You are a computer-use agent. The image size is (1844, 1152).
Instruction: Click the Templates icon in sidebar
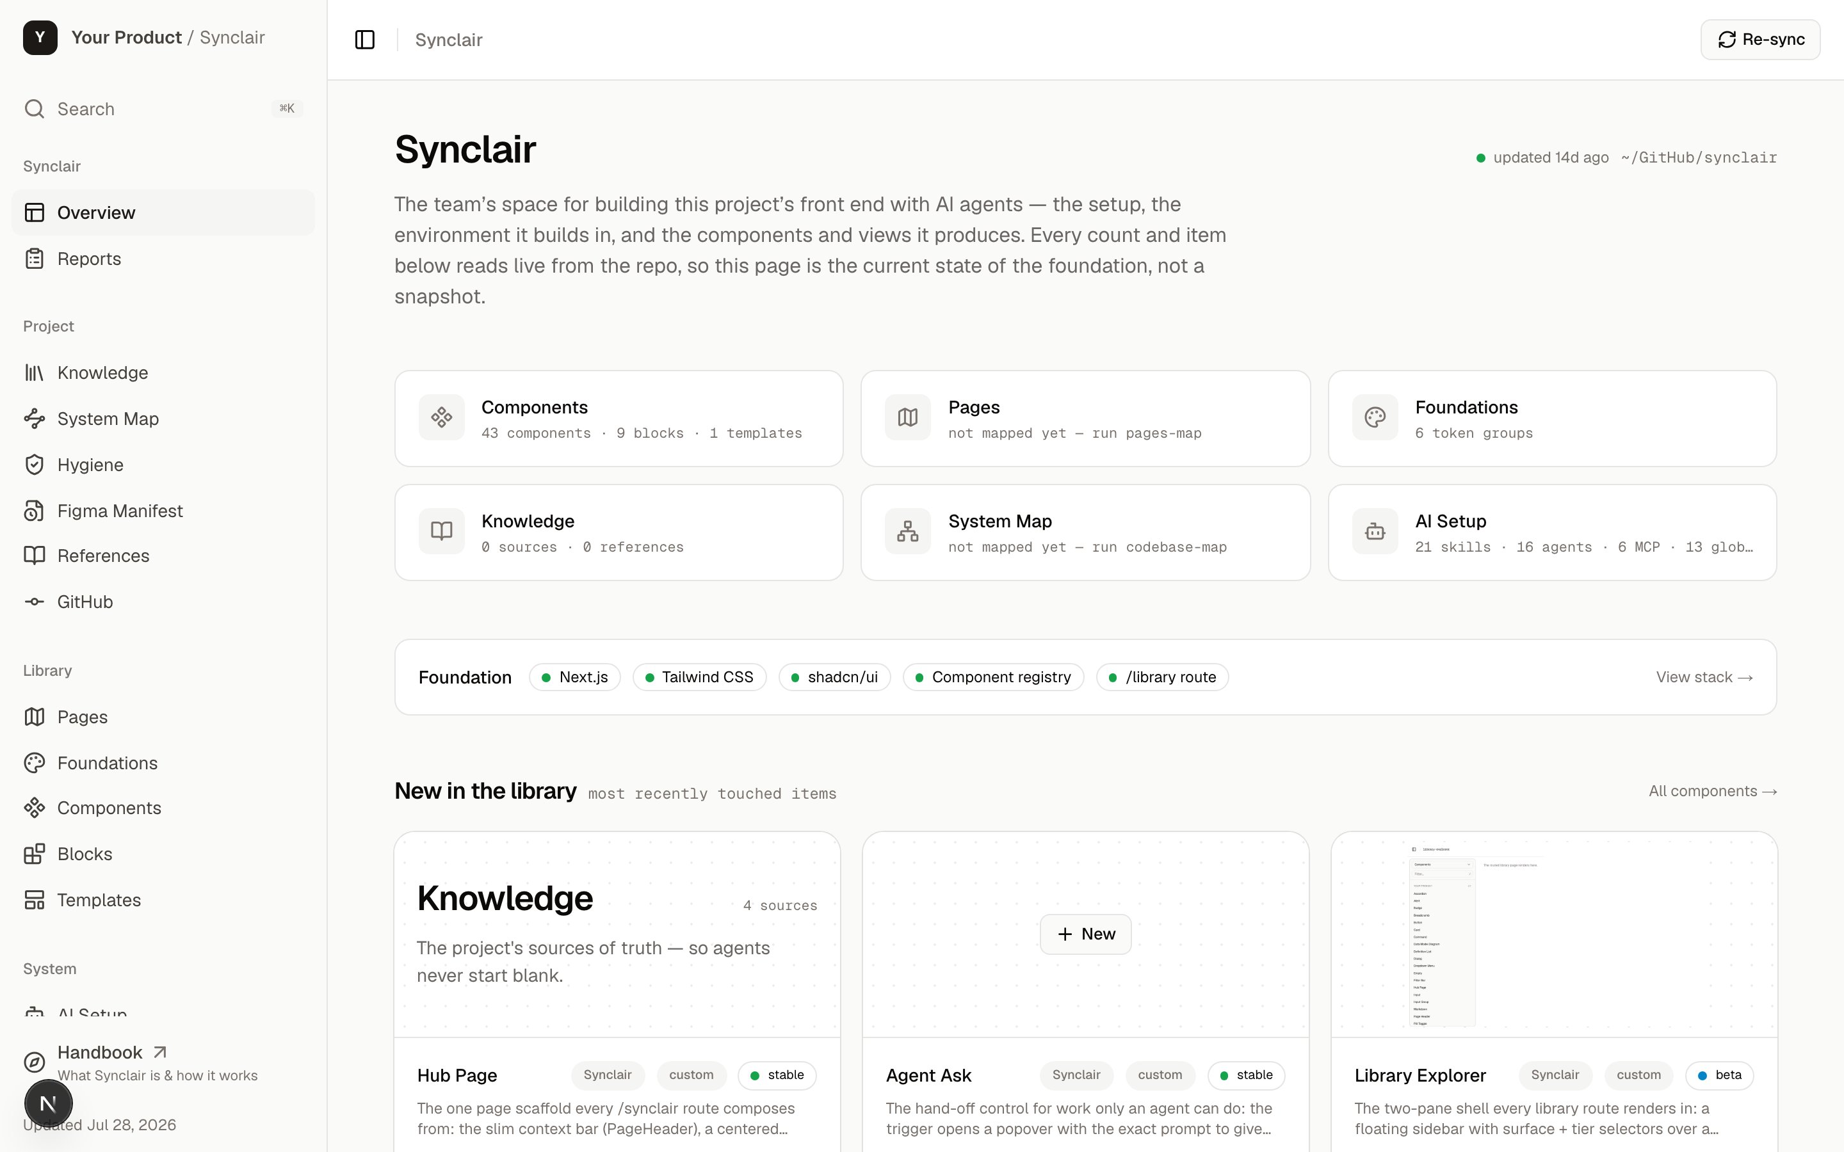[35, 900]
